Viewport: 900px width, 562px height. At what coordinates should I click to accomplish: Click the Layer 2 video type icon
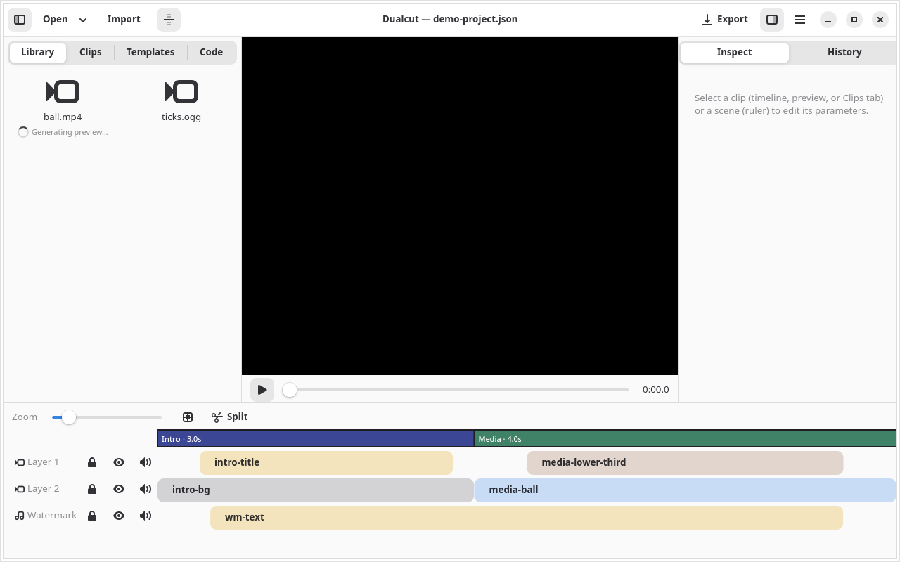pos(20,489)
